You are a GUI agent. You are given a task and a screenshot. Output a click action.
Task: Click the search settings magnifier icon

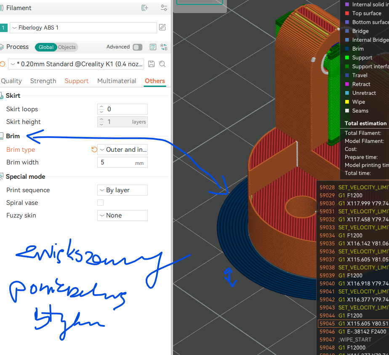(x=163, y=64)
